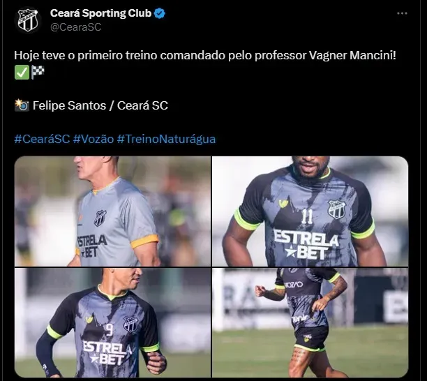Click the Ceará crest on number 9 shirt

point(130,324)
